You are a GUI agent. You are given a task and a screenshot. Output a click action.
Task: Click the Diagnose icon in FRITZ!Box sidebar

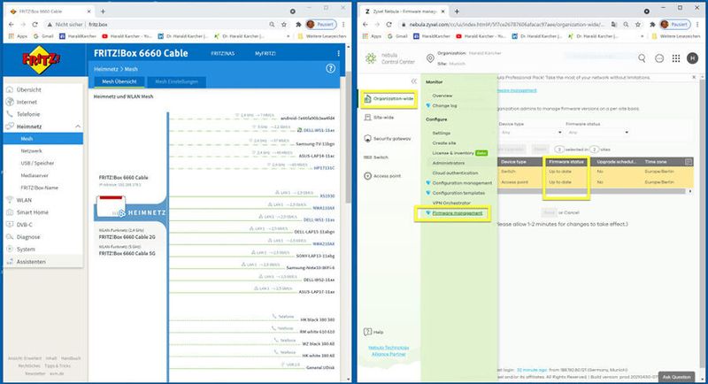[10, 236]
